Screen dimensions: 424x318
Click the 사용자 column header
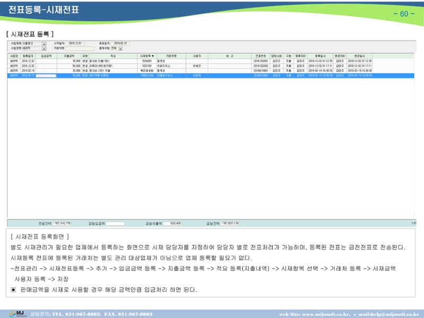point(197,56)
